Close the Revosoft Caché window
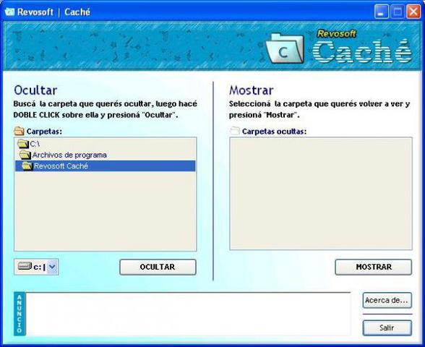The image size is (425, 347). click(x=413, y=12)
